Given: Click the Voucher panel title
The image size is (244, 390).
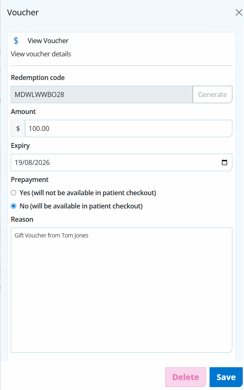Looking at the screenshot, I should pyautogui.click(x=23, y=12).
